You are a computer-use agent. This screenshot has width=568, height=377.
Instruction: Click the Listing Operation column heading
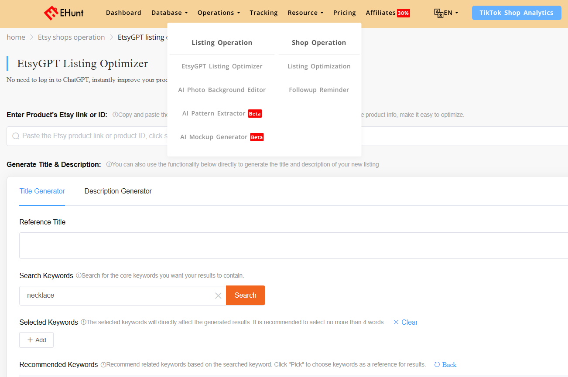point(222,43)
